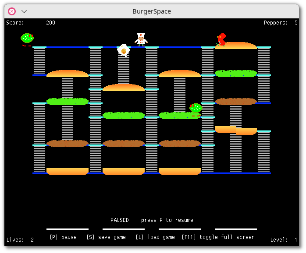Click the top bun in third column
This screenshot has width=306, height=253.
coord(180,74)
